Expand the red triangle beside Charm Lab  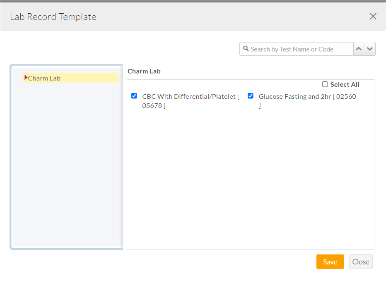pos(26,78)
